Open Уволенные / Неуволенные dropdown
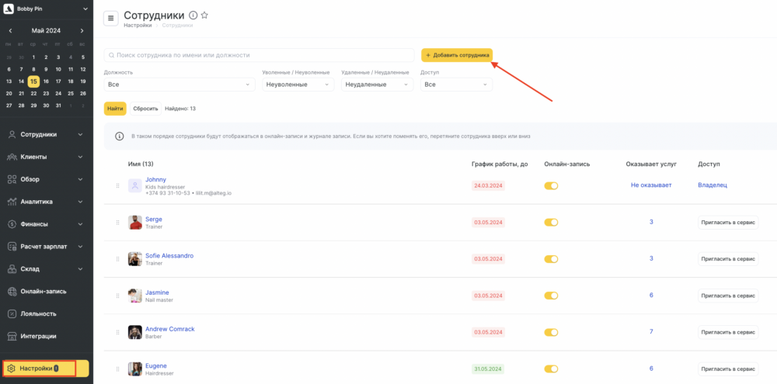777x384 pixels. [x=298, y=85]
